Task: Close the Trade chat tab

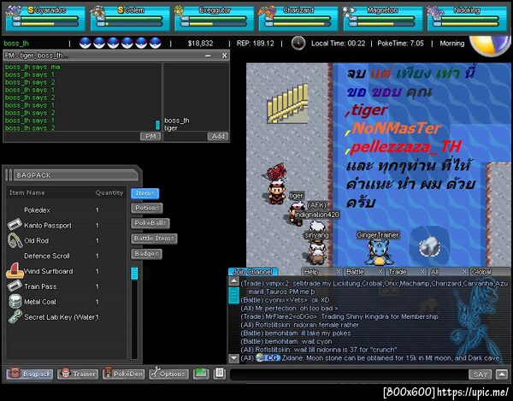Action: [422, 272]
